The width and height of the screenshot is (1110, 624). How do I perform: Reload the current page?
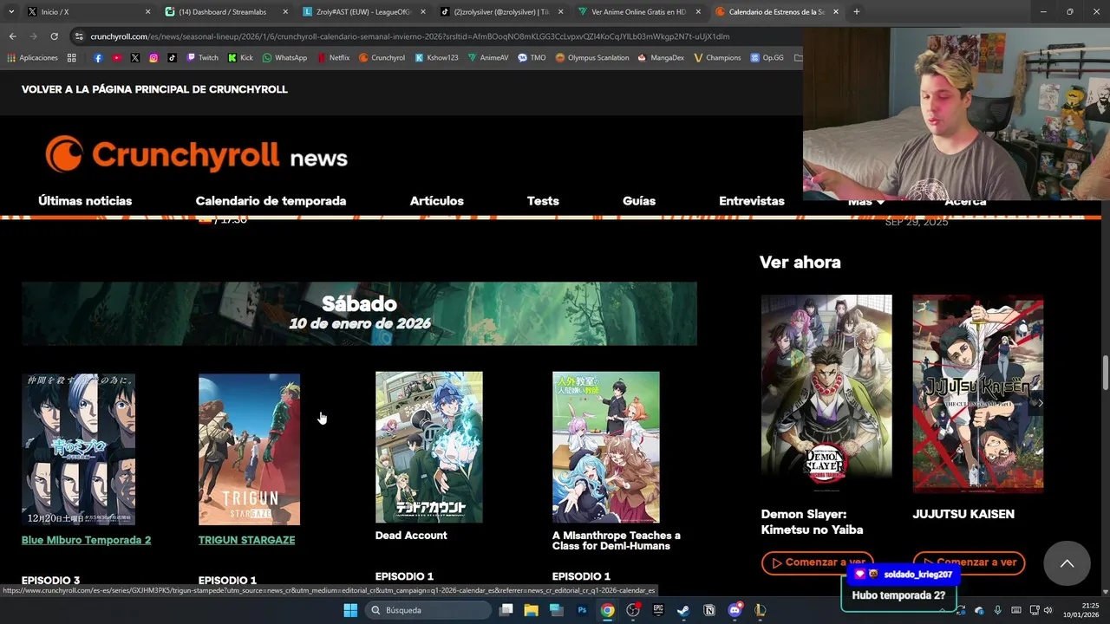click(x=54, y=36)
